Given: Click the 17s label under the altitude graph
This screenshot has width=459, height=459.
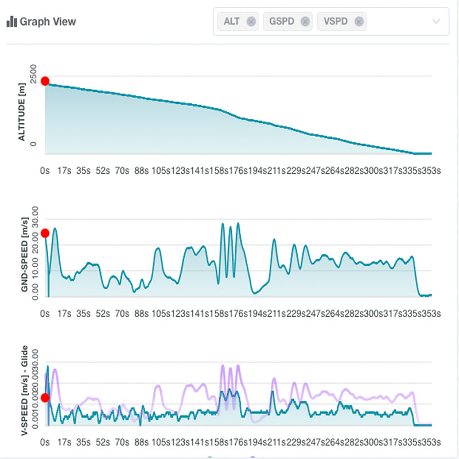Looking at the screenshot, I should 64,170.
